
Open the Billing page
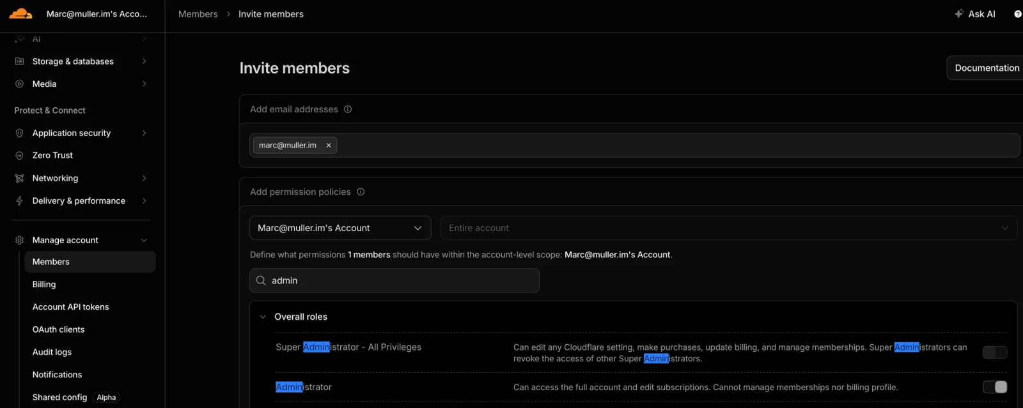pyautogui.click(x=44, y=284)
